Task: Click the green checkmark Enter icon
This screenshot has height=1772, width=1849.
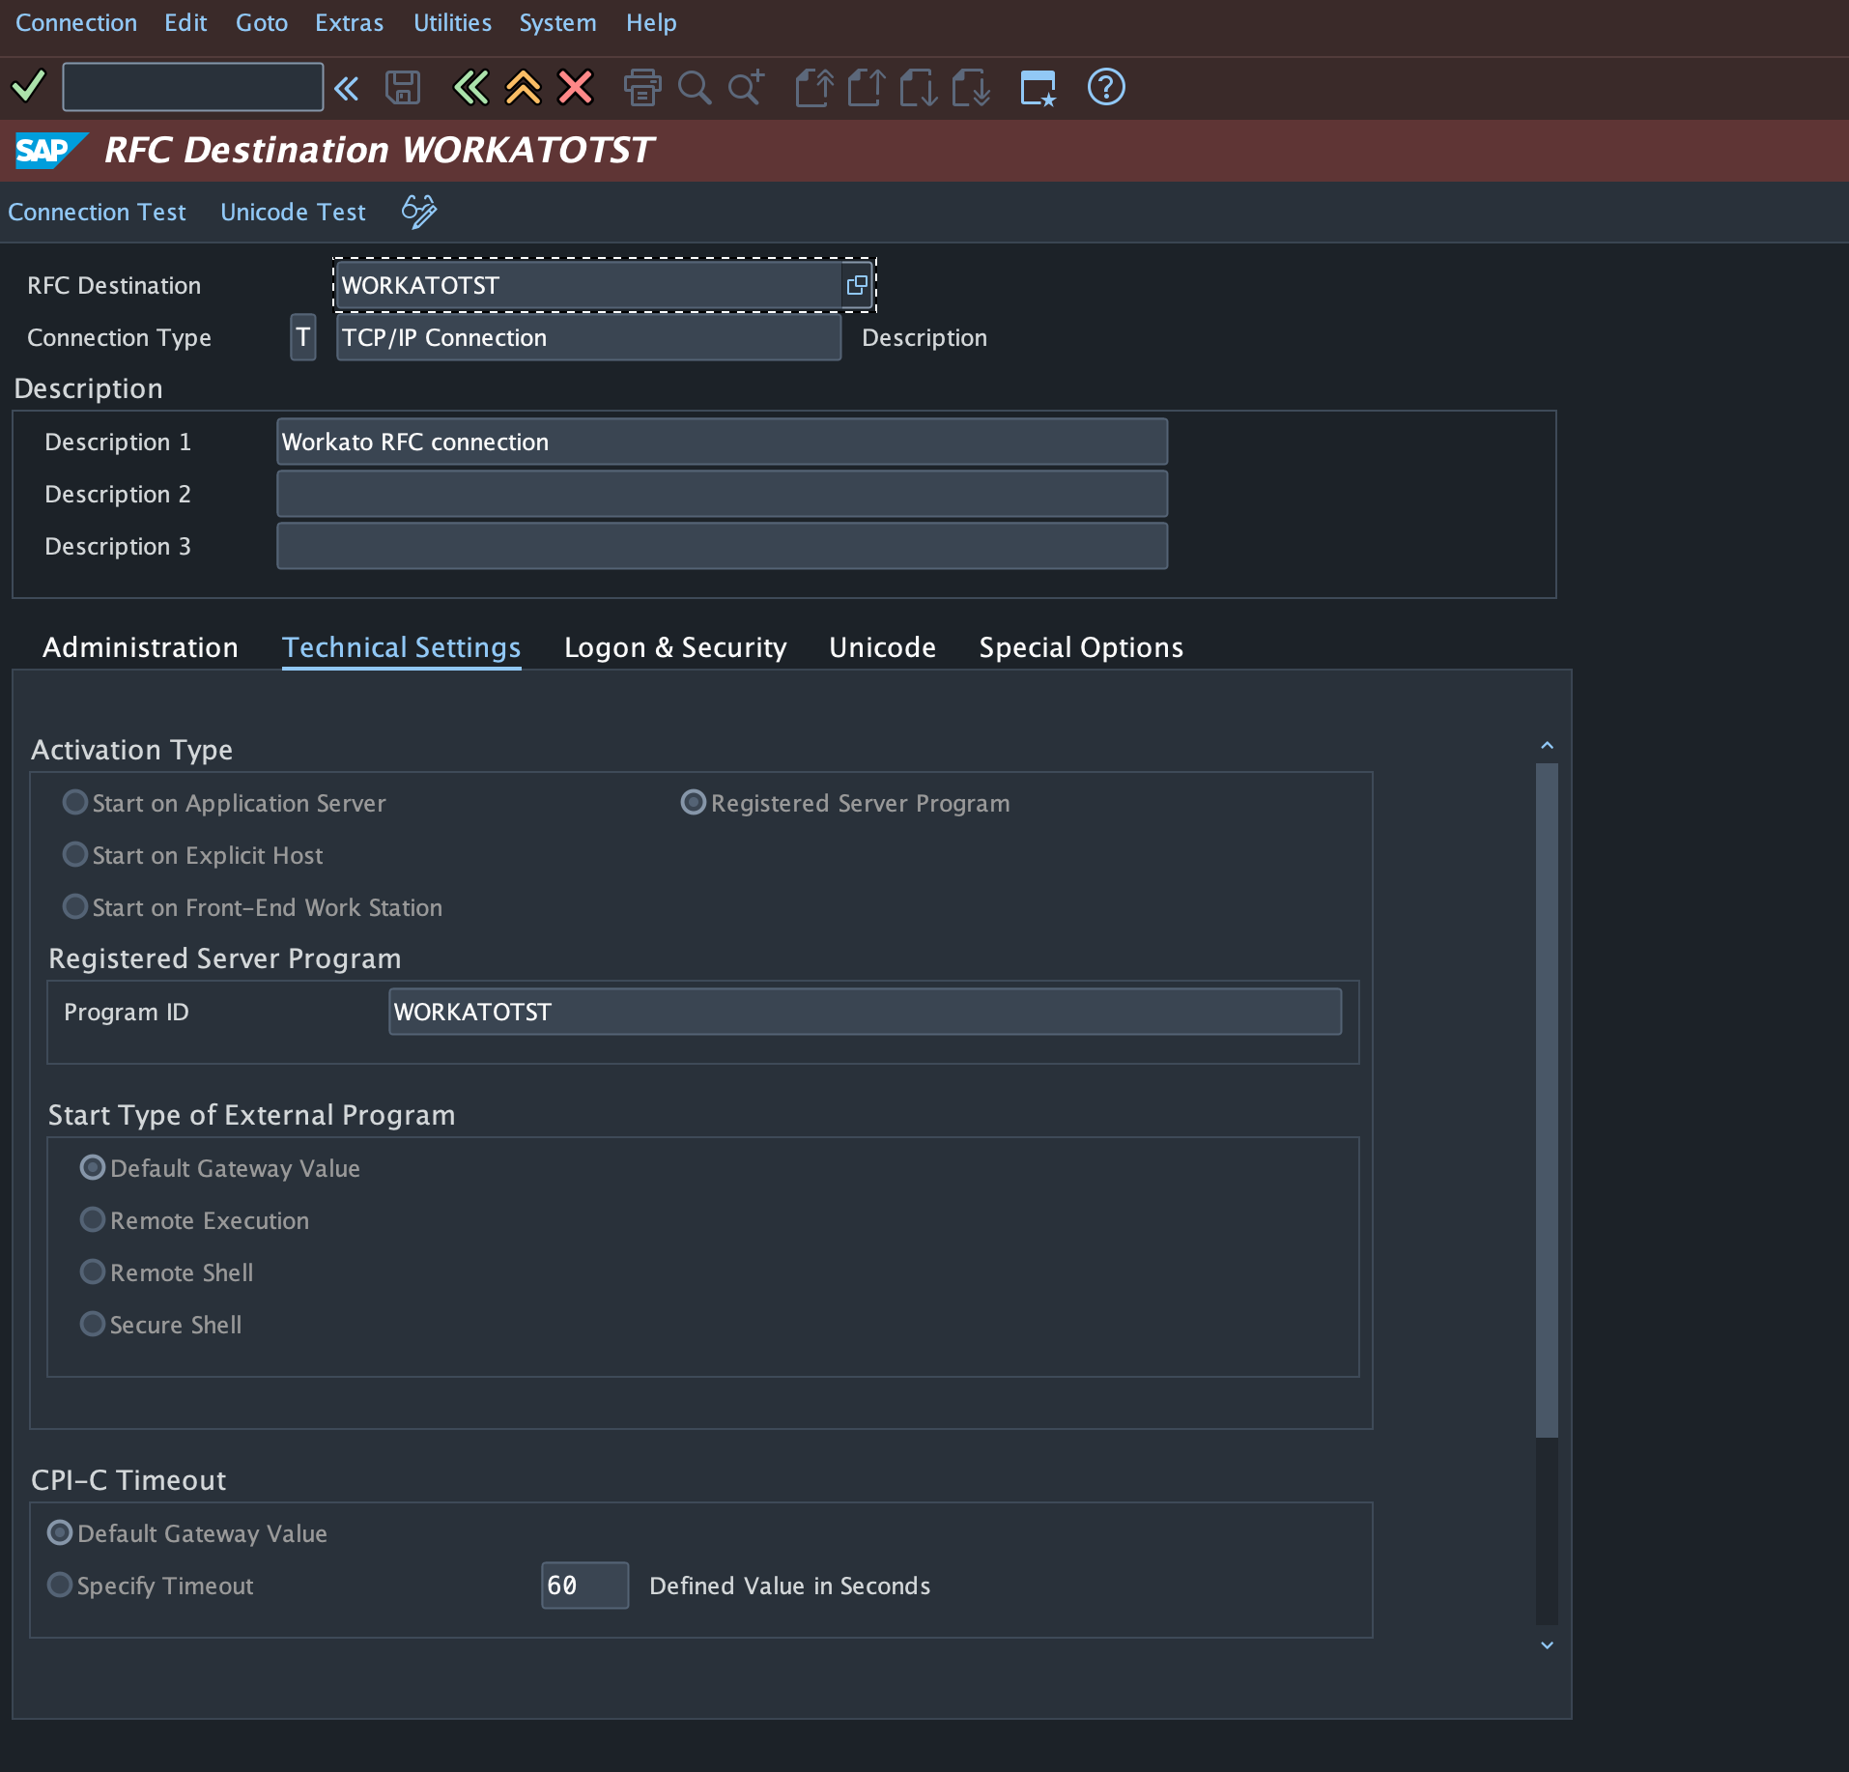Action: point(28,87)
